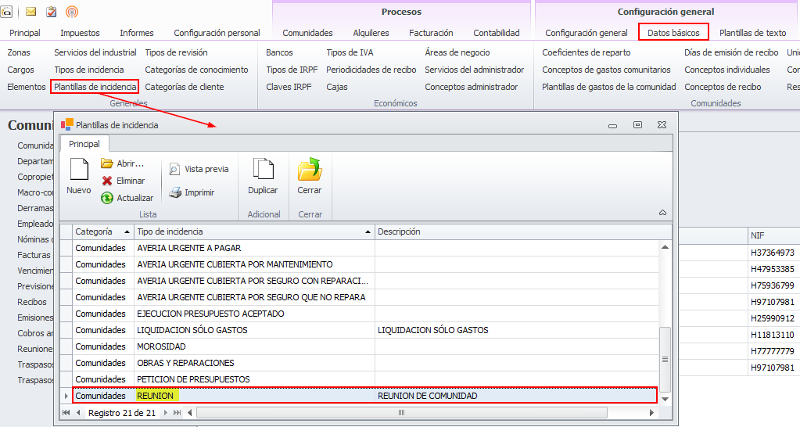
Task: Select Principal tab in Plantillas window
Action: (x=84, y=144)
